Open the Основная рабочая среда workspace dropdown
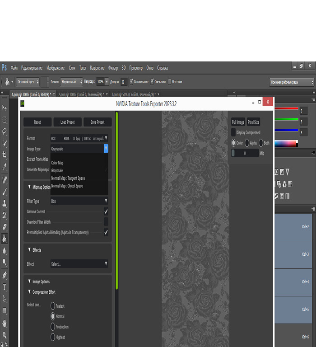 (x=292, y=82)
